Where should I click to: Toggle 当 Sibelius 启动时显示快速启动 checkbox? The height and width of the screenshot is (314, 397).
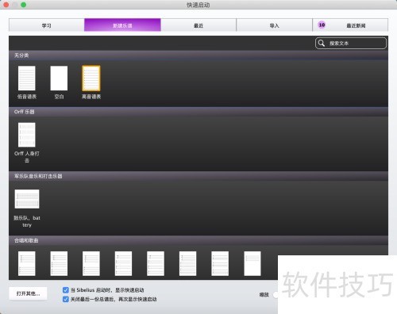point(66,290)
